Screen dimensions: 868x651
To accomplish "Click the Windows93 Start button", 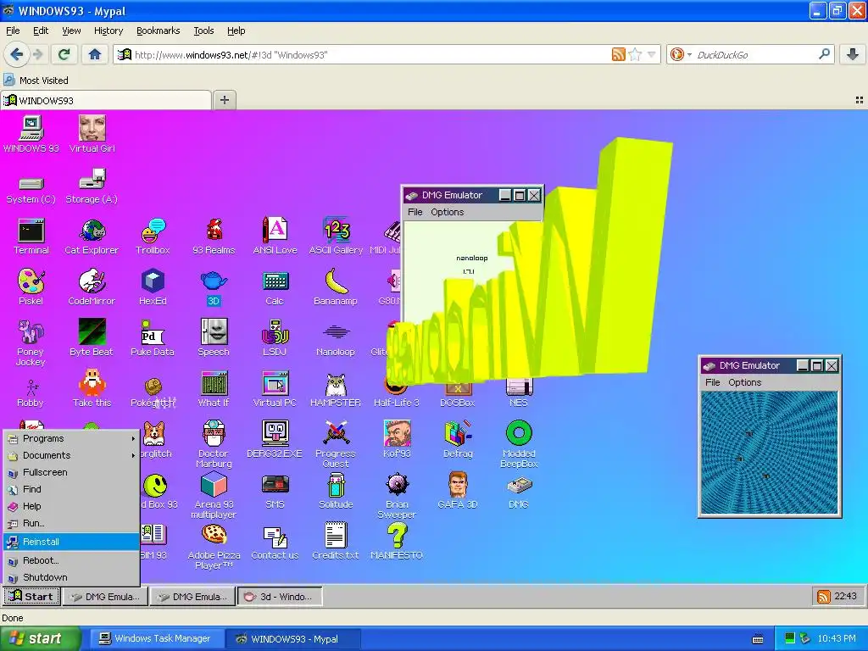I will coord(31,596).
